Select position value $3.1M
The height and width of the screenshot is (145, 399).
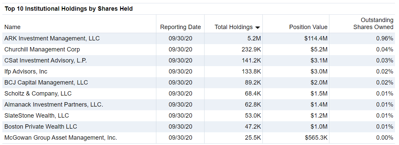[x=319, y=60]
